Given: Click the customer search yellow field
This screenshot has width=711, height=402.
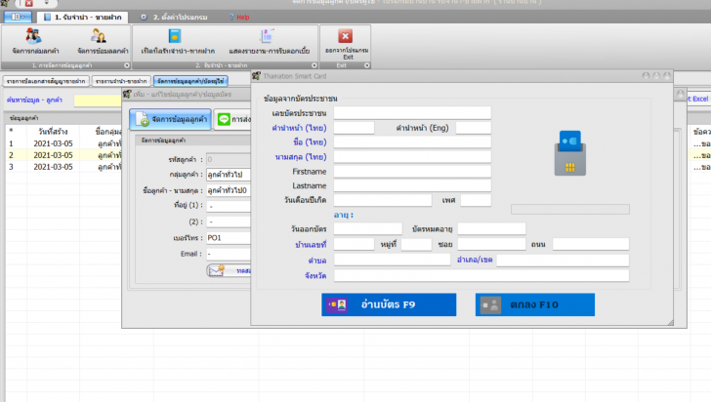Looking at the screenshot, I should tap(98, 100).
